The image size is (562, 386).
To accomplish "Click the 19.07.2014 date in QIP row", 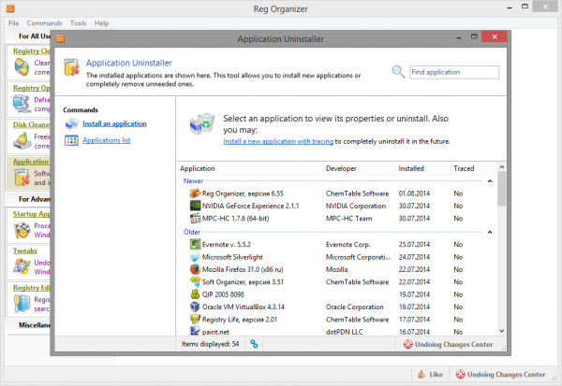I will 414,294.
